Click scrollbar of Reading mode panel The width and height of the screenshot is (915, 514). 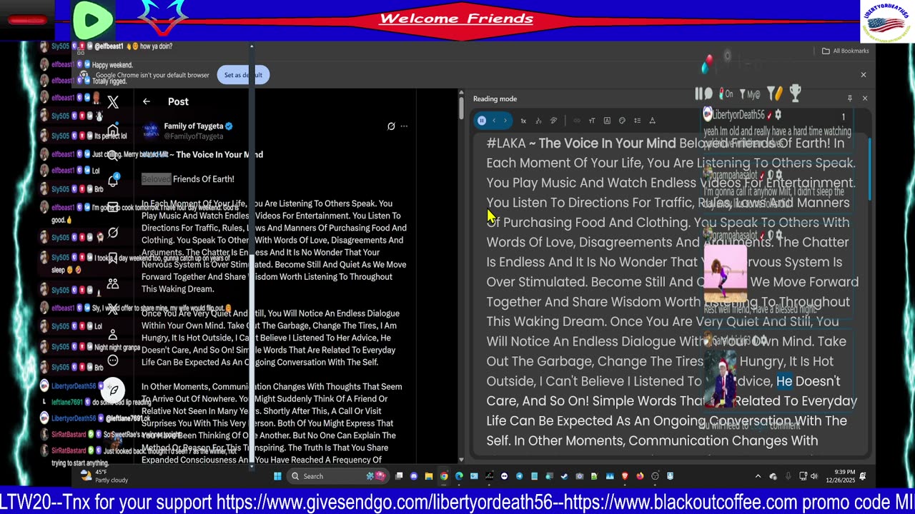click(870, 170)
